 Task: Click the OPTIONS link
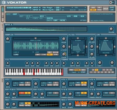pos(83,20)
